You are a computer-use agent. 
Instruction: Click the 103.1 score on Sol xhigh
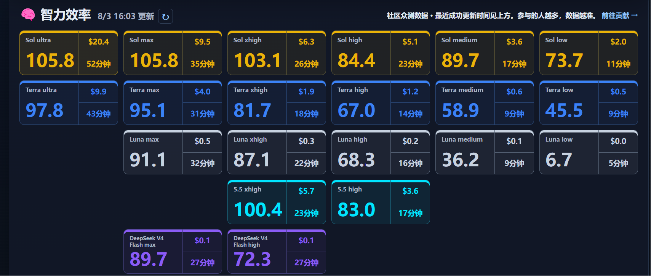click(258, 61)
